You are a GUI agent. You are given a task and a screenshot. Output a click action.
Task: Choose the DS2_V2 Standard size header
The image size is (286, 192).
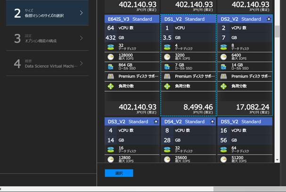245,19
